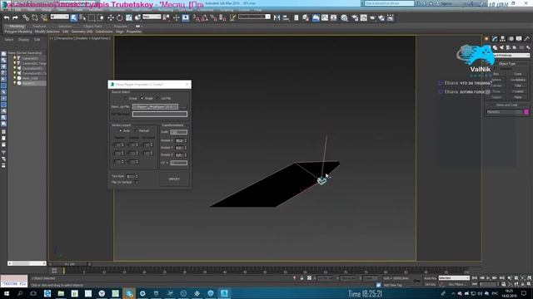Click the time slider on the timeline
The image size is (533, 299).
click(x=70, y=264)
